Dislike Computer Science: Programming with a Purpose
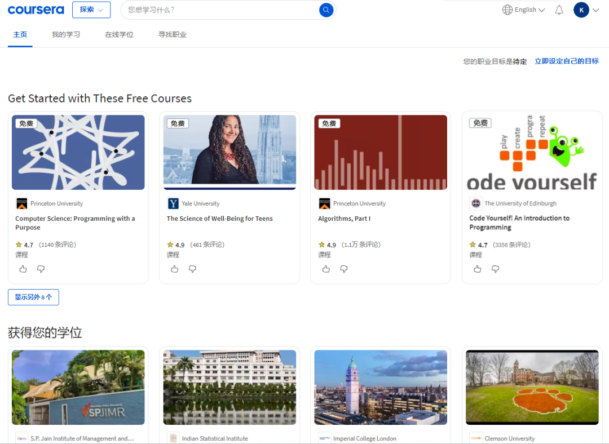Image resolution: width=609 pixels, height=444 pixels. [x=41, y=269]
